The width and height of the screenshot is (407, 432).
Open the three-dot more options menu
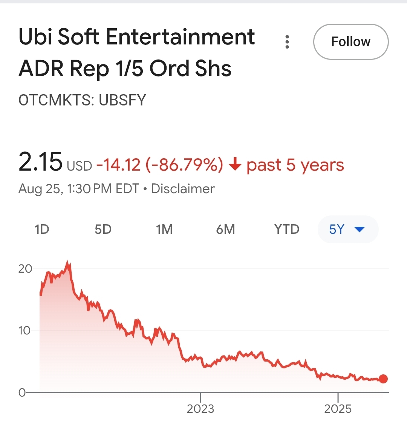click(x=287, y=42)
